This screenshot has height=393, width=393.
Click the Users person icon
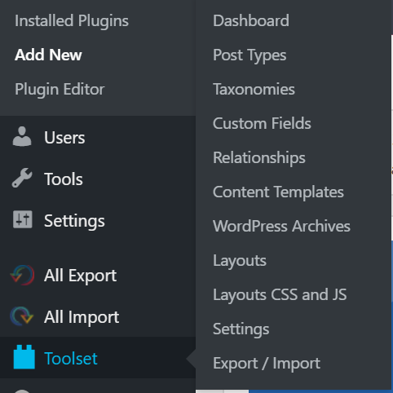[x=22, y=136]
